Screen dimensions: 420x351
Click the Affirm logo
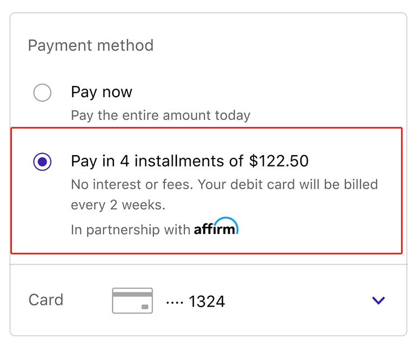(x=216, y=228)
